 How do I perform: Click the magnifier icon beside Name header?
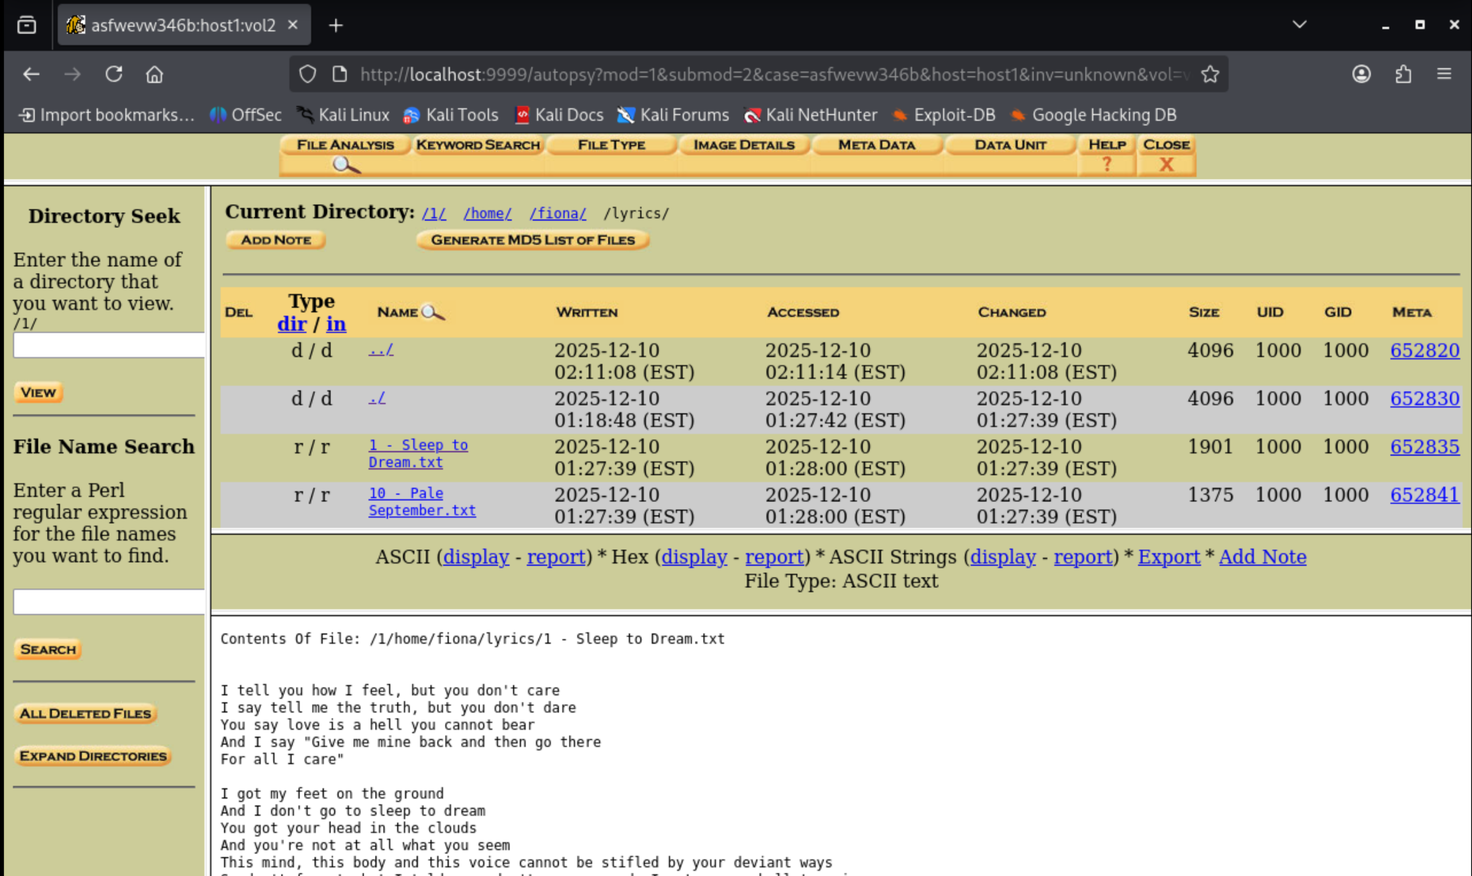(x=433, y=312)
